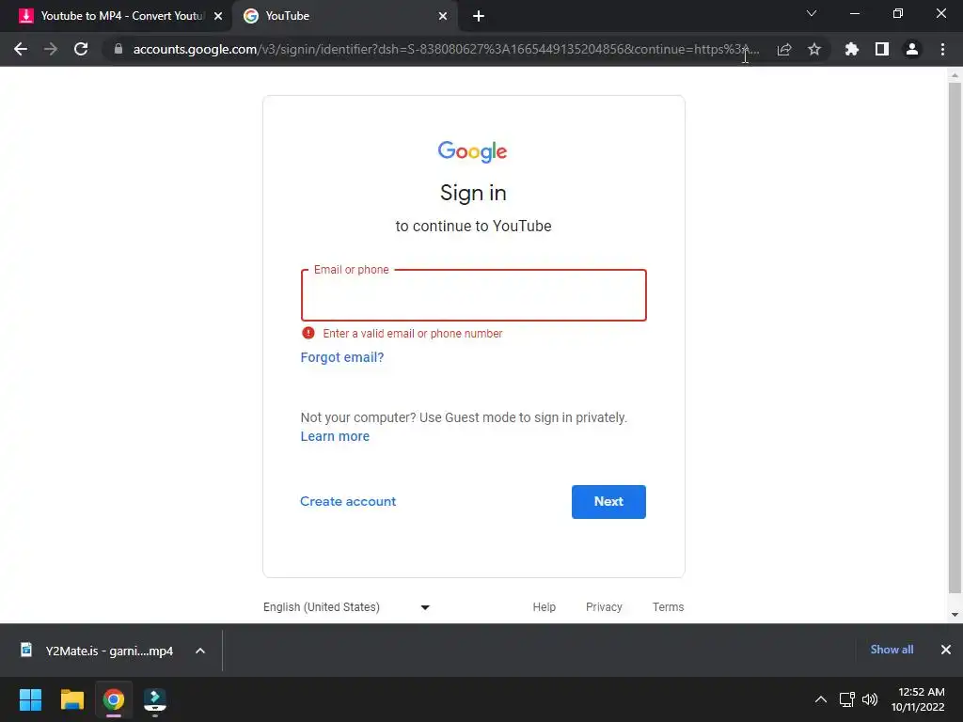Close the YouTube sign-in tab
Screen dimensions: 963x722
click(x=443, y=16)
